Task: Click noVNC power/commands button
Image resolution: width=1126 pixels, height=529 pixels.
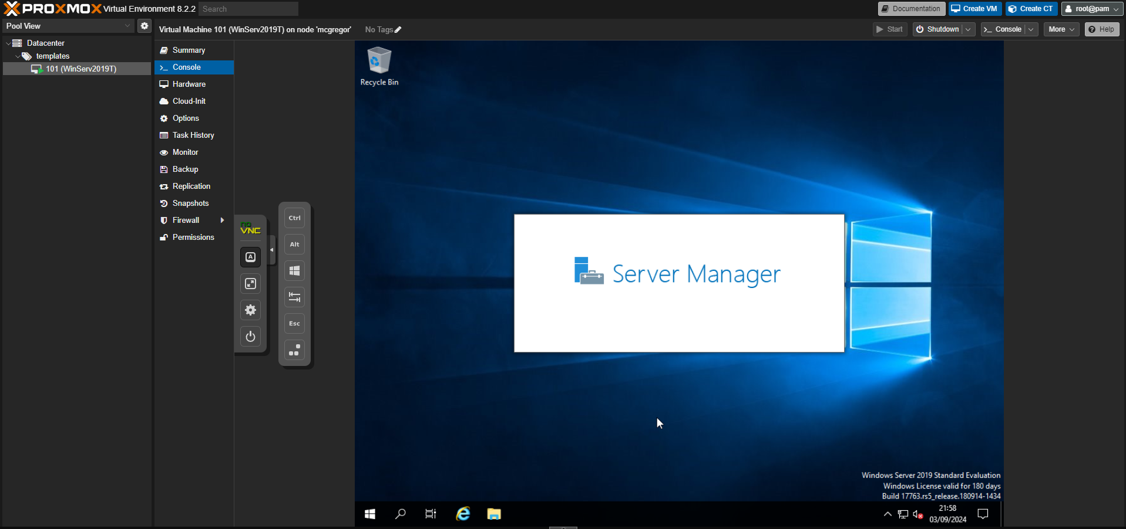Action: click(250, 336)
